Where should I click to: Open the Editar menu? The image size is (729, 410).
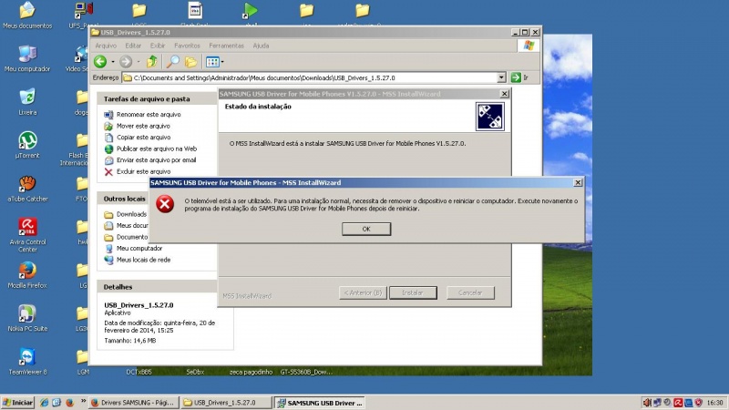tap(133, 46)
